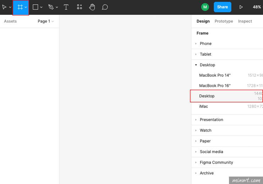
Task: Choose the iMac frame preset
Action: [227, 106]
